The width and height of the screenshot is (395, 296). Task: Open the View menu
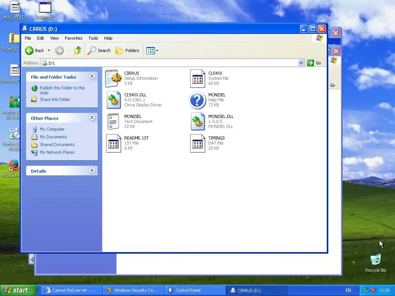coord(54,38)
